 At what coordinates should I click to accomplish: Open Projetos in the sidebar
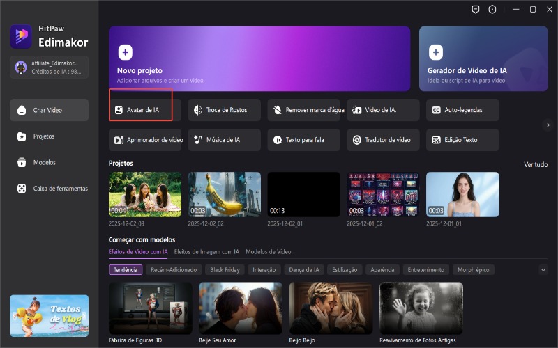tap(43, 136)
